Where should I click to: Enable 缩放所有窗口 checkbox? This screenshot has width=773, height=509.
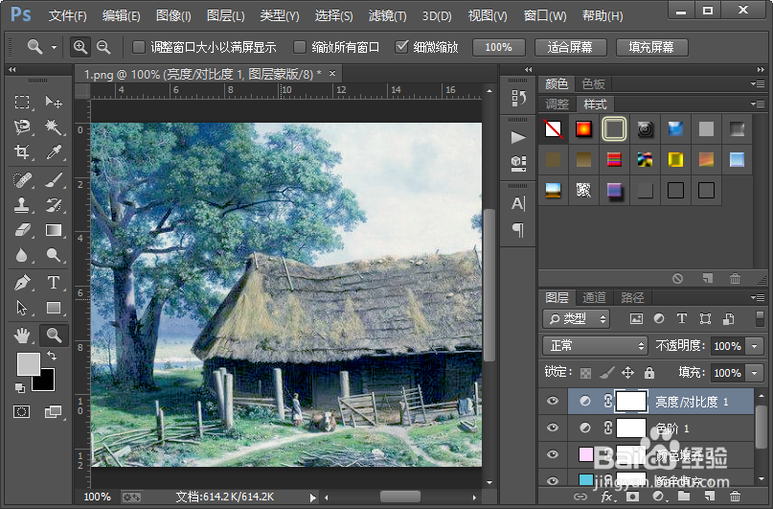pos(299,47)
